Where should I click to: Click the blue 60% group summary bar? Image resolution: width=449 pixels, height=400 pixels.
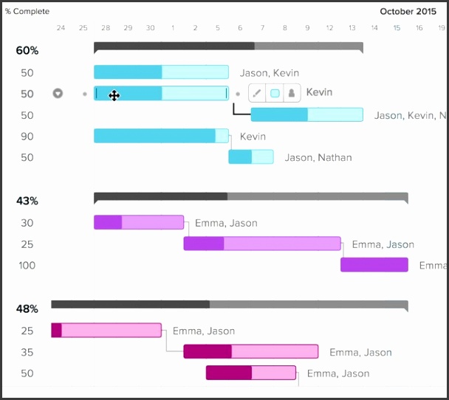(228, 46)
